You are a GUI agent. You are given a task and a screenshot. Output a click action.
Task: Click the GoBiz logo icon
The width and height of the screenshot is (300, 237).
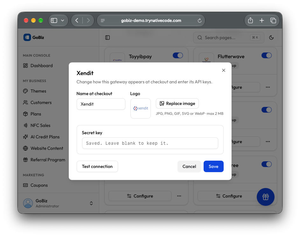coord(27,37)
